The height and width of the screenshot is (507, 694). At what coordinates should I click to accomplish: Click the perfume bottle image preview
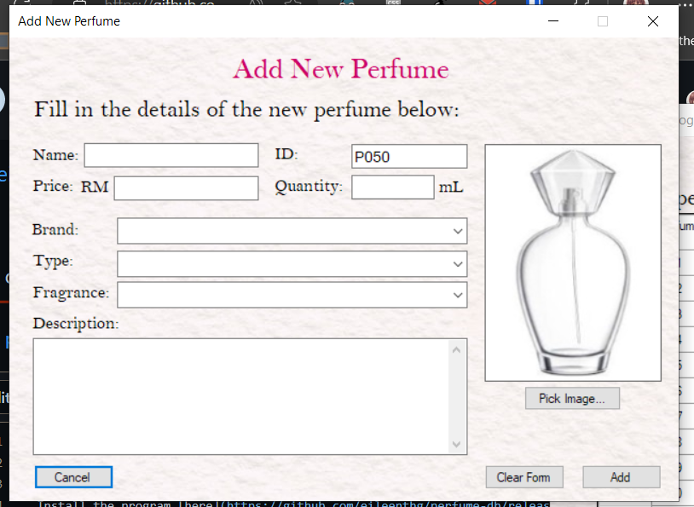click(572, 262)
